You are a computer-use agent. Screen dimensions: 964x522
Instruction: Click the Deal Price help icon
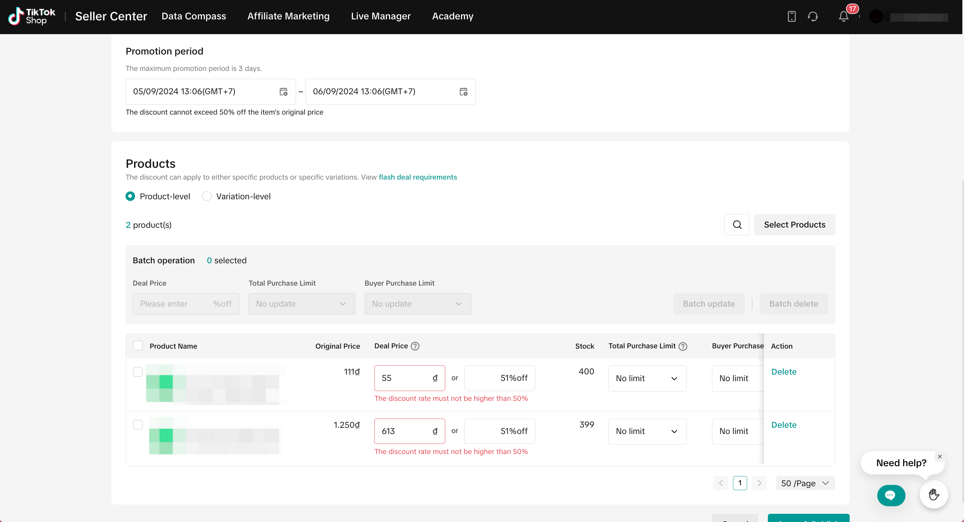point(415,346)
